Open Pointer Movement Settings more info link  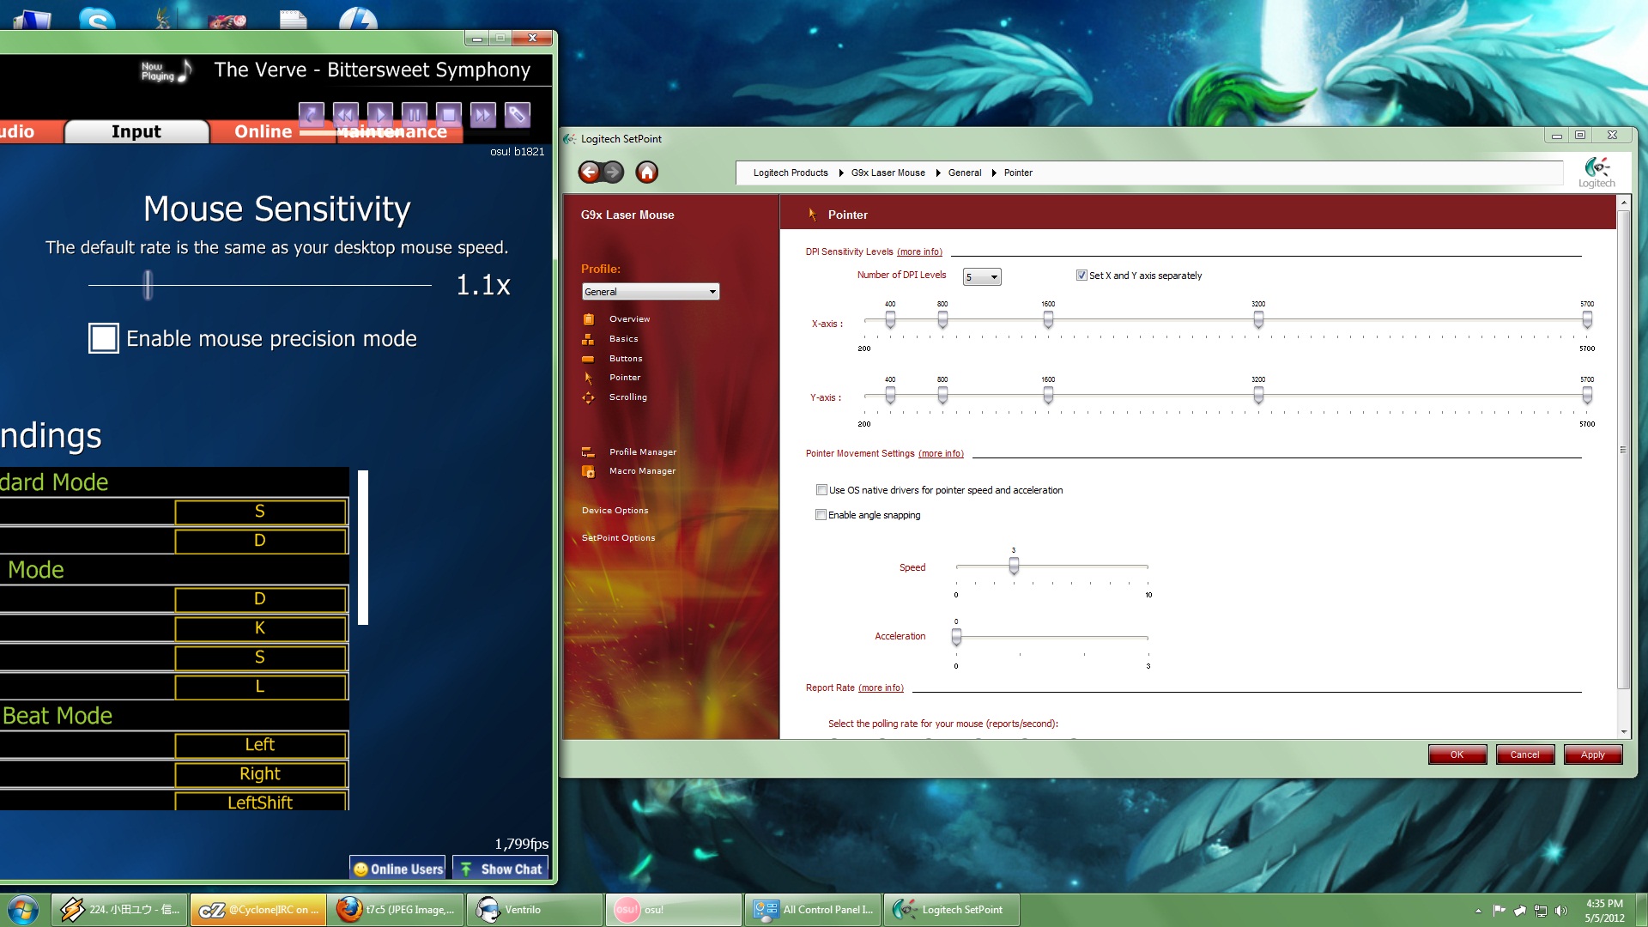[941, 454]
